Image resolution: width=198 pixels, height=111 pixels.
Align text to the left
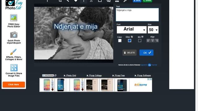pyautogui.click(x=148, y=41)
